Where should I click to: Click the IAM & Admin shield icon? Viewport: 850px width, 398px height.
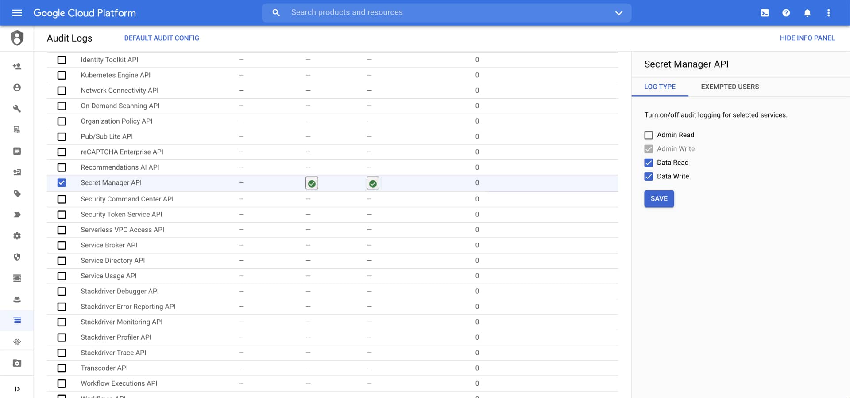tap(17, 38)
